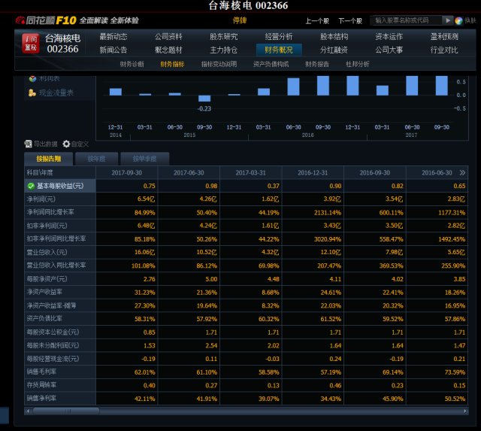Open 公司资料 menu item
Image resolution: width=481 pixels, height=431 pixels.
click(168, 37)
